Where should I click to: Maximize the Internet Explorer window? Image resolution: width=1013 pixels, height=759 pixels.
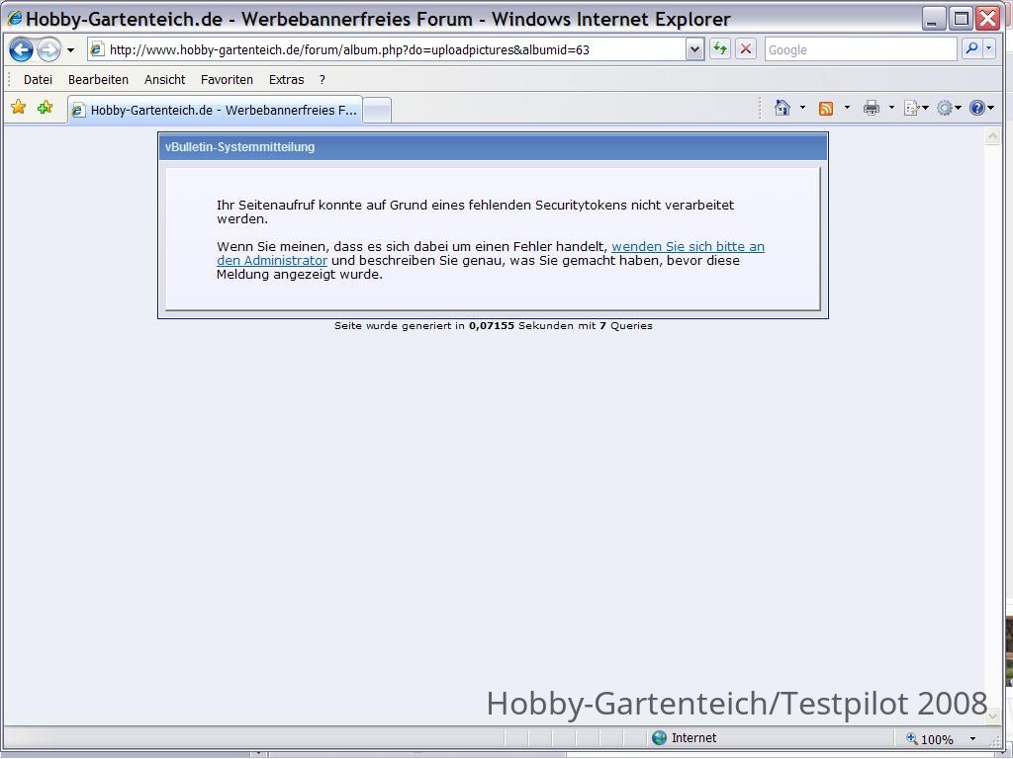coord(961,19)
